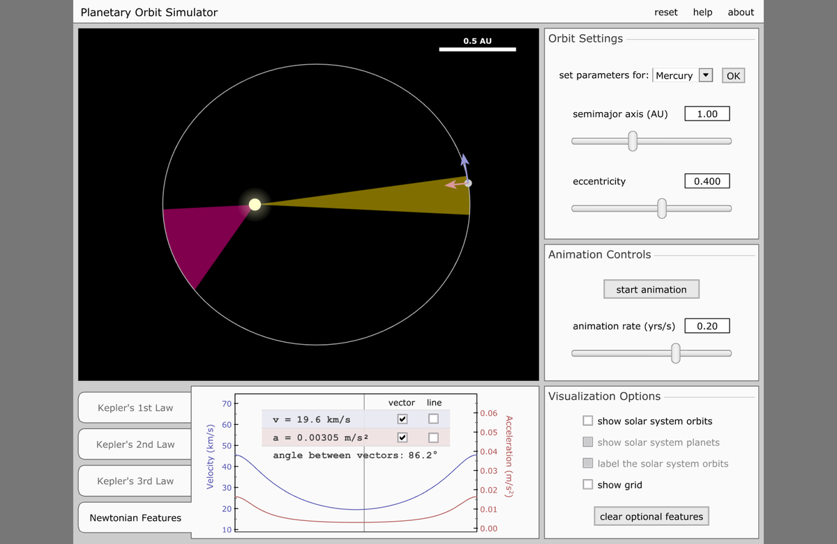Enable the velocity line checkbox
This screenshot has height=544, width=837.
tap(434, 418)
